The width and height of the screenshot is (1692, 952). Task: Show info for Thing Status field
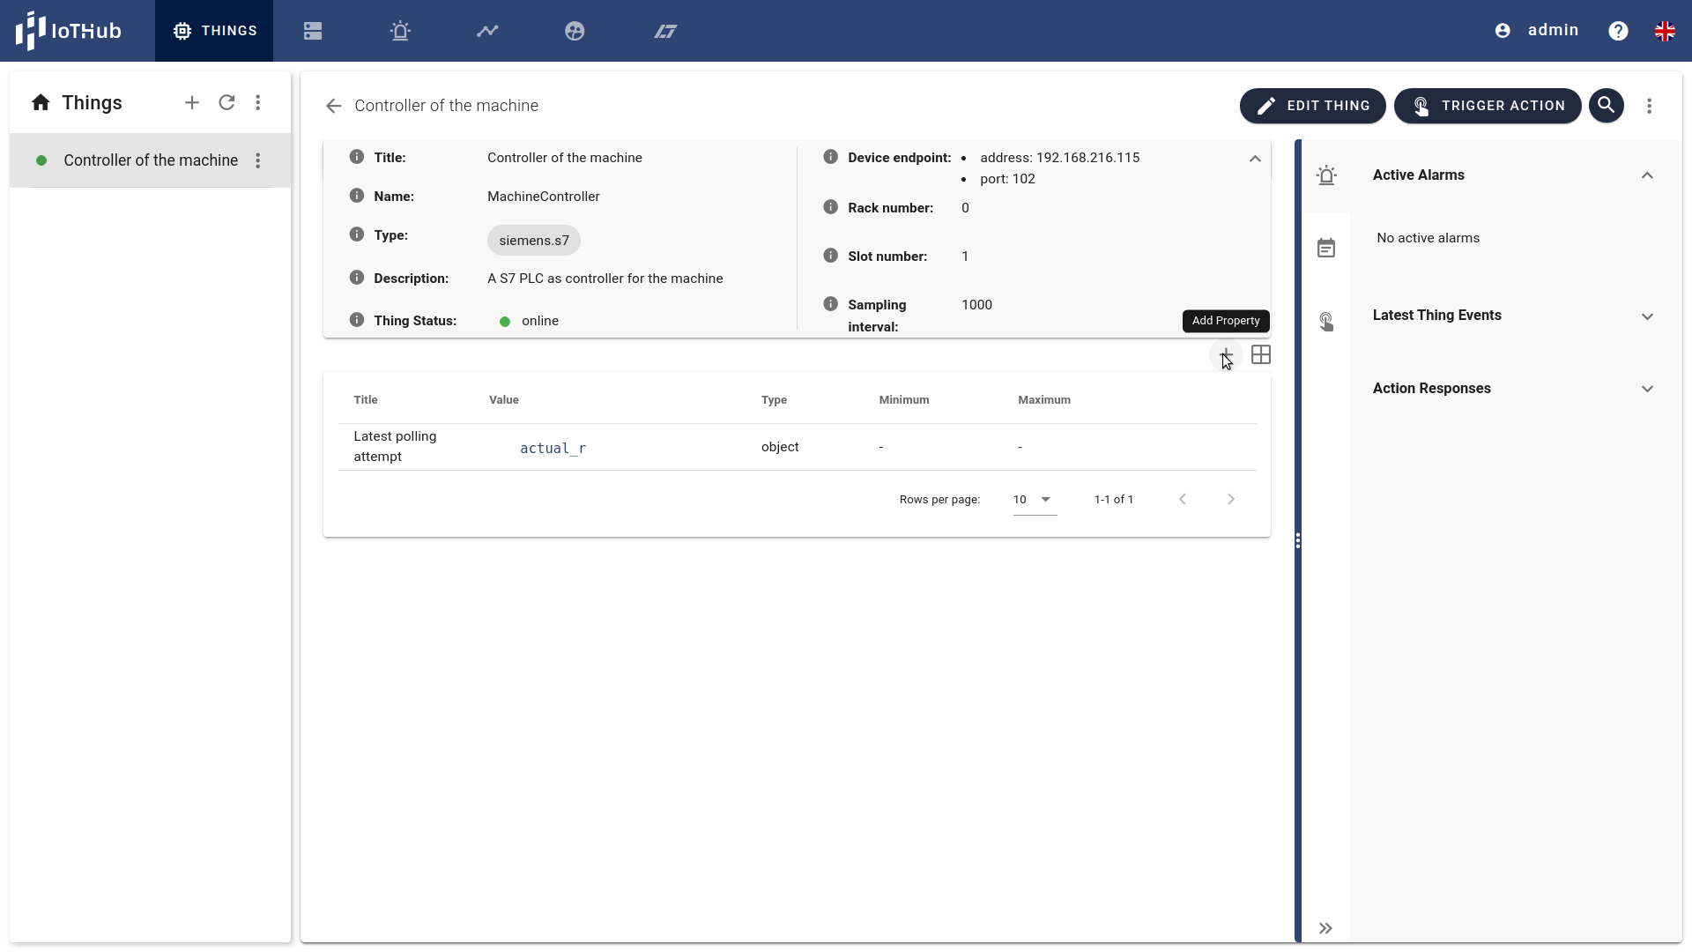pos(357,320)
